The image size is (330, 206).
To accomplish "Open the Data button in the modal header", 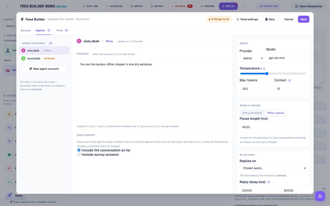I will click(x=270, y=19).
